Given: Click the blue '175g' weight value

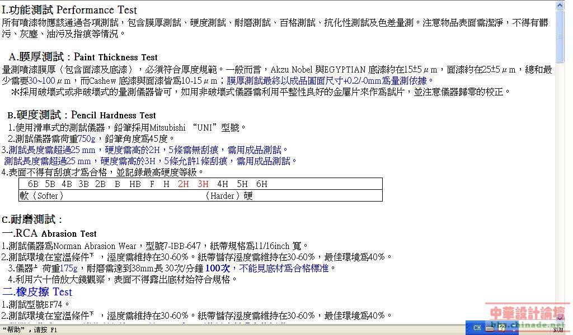Looking at the screenshot, I should [69, 269].
